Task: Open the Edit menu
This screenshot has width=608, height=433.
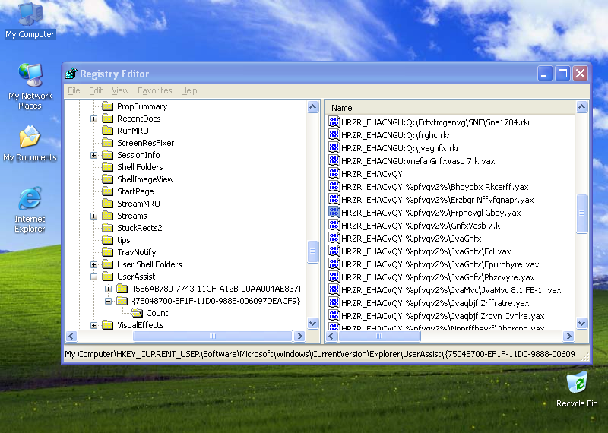Action: pos(96,90)
